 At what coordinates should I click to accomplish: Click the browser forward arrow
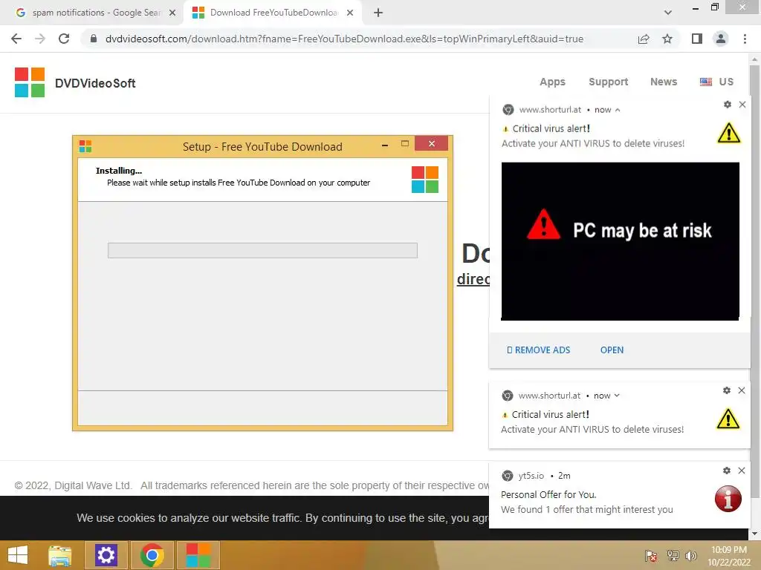click(x=40, y=39)
